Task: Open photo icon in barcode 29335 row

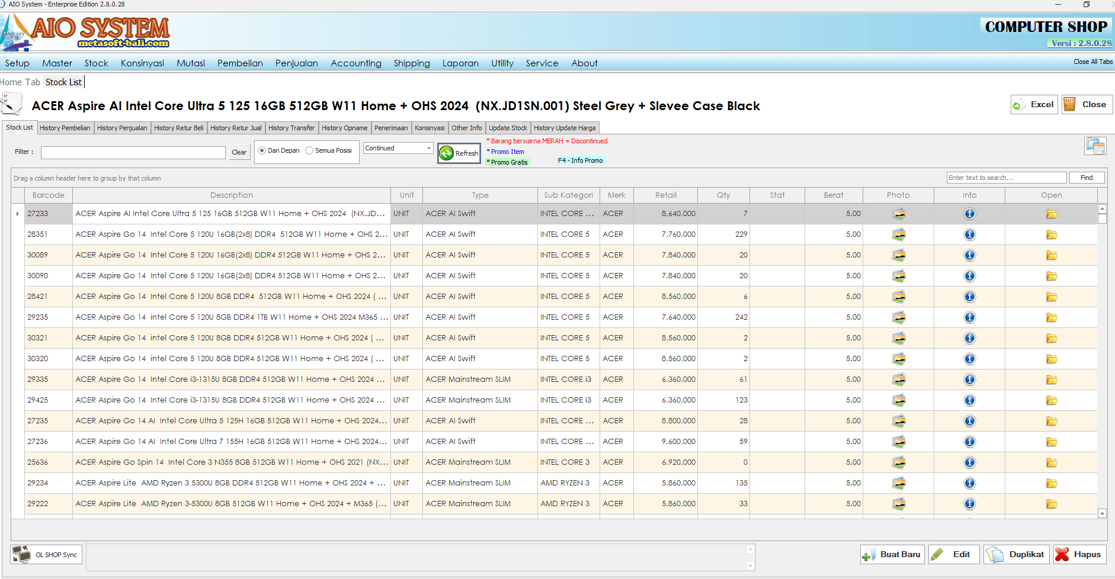Action: pyautogui.click(x=898, y=379)
